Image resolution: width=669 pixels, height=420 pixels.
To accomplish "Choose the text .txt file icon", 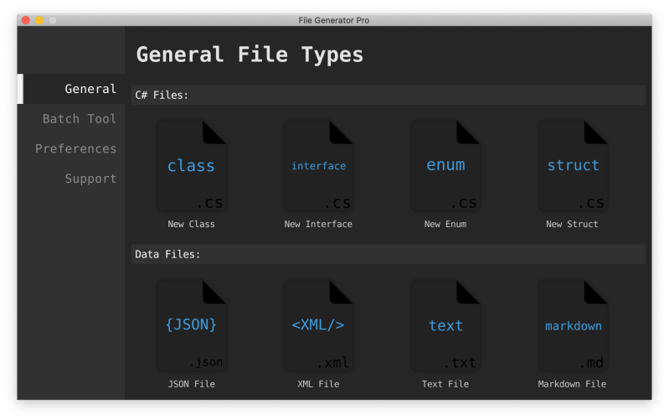I will 445,325.
